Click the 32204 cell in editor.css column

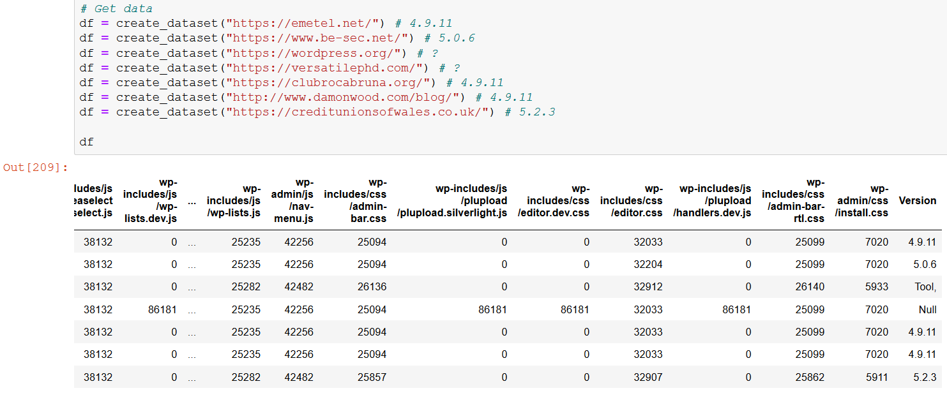click(648, 264)
